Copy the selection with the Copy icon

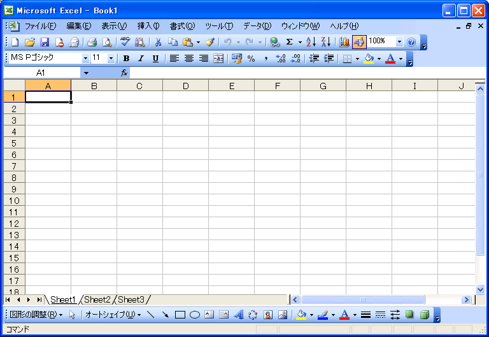click(173, 42)
